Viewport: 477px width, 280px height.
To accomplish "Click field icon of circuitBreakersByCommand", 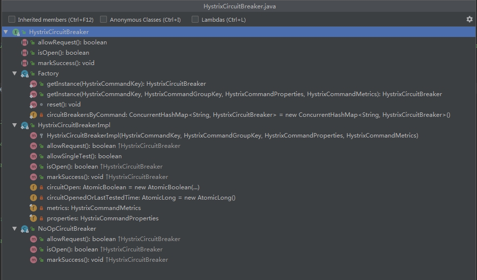I will (x=33, y=115).
